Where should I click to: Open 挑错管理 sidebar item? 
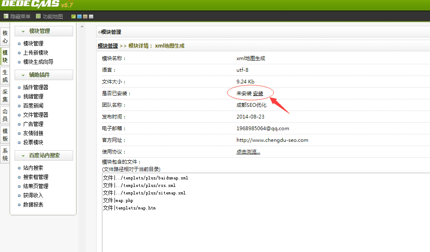click(x=33, y=96)
